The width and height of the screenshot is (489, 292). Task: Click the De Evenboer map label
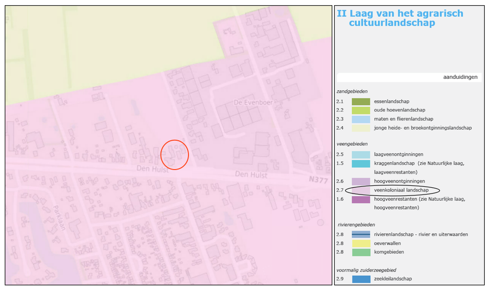coord(249,103)
